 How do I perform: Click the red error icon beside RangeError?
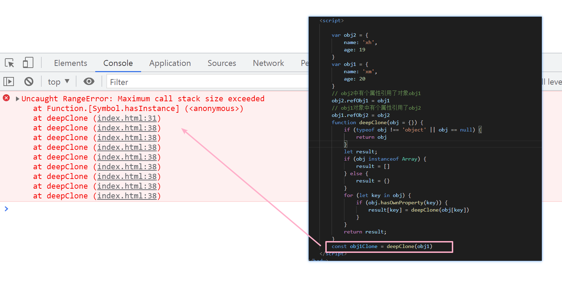click(6, 98)
